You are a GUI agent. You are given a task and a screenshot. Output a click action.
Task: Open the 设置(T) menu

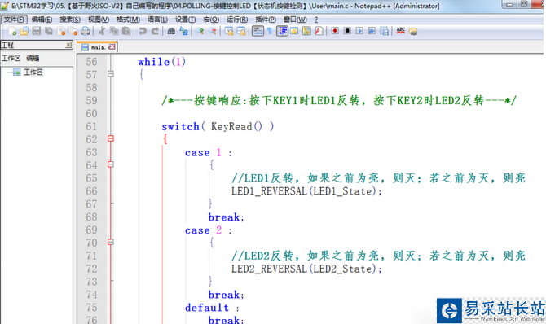(185, 20)
